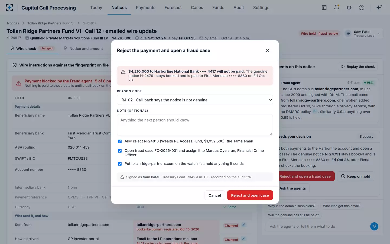Click into the optional Note text area

click(x=195, y=125)
